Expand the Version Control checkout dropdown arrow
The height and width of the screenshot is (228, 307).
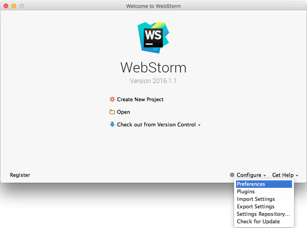(199, 125)
